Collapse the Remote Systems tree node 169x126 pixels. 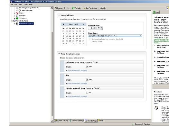click(12, 21)
